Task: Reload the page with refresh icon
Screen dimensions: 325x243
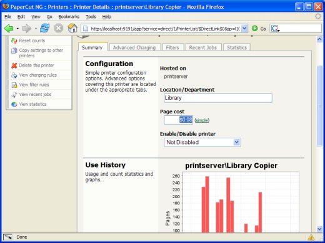Action: coord(45,28)
